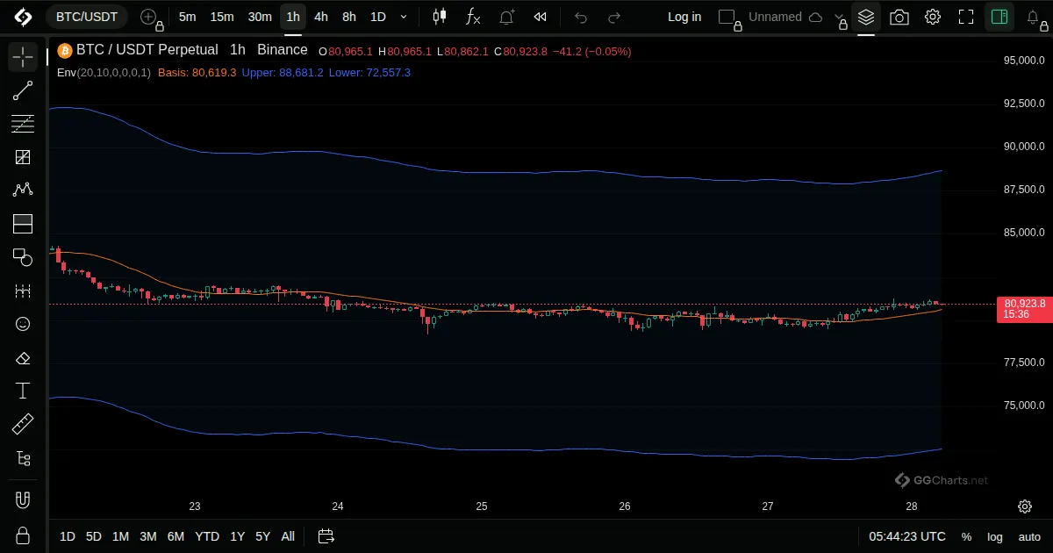Image resolution: width=1053 pixels, height=553 pixels.
Task: Redo the last chart action
Action: point(614,17)
